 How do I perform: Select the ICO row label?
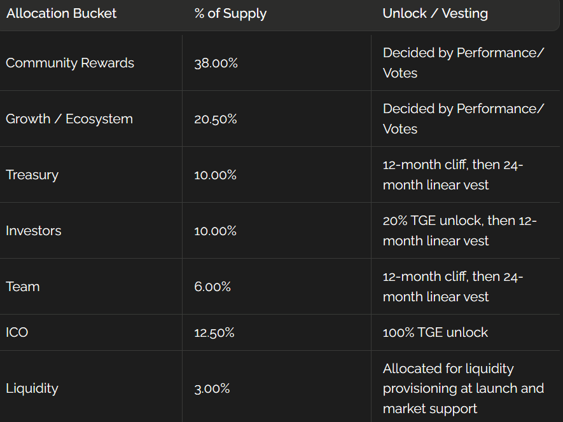click(x=17, y=332)
